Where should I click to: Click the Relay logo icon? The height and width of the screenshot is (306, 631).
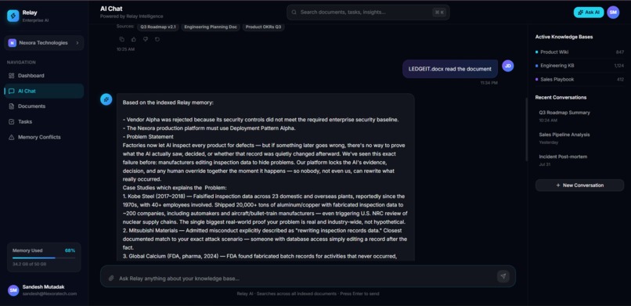[x=13, y=16]
